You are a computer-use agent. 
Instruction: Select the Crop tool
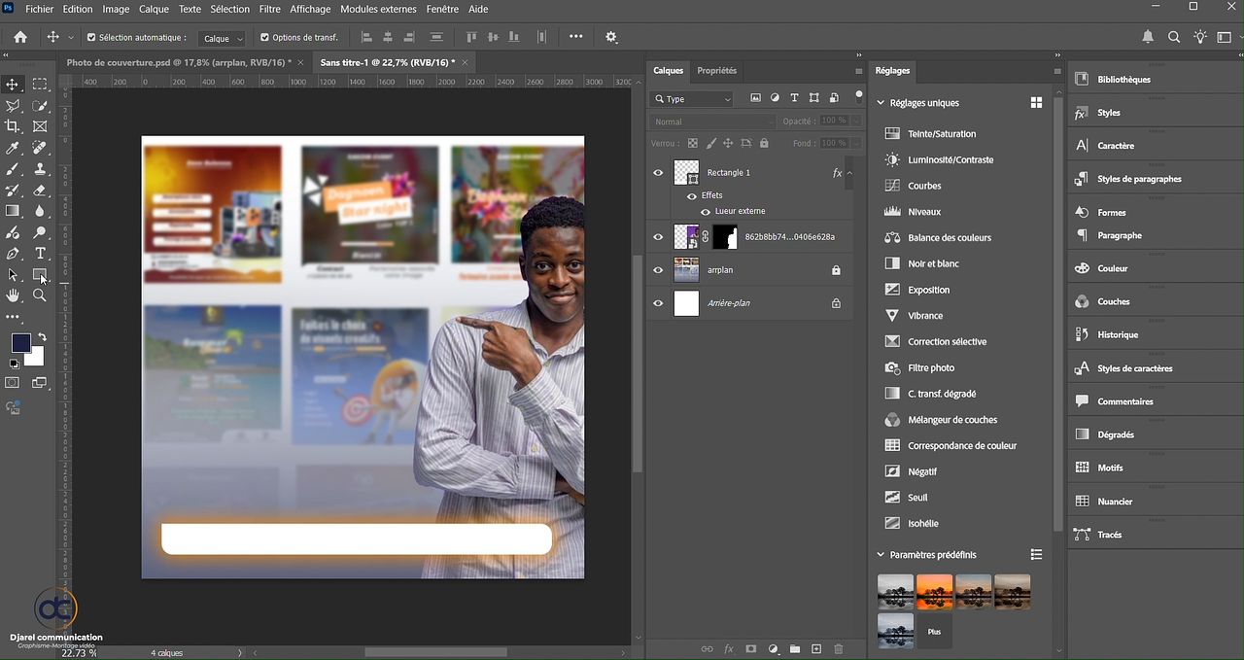[x=13, y=126]
